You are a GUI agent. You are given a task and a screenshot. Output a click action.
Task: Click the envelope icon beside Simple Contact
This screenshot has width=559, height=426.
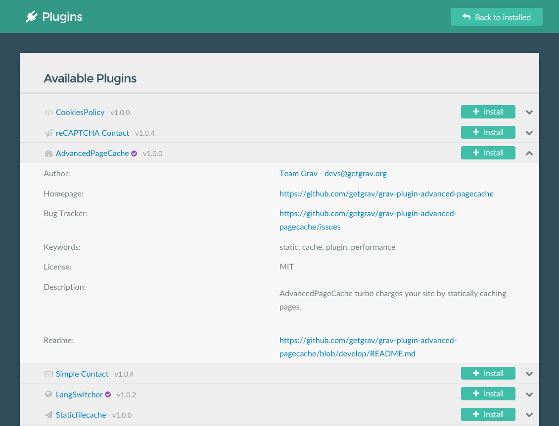[x=48, y=374]
